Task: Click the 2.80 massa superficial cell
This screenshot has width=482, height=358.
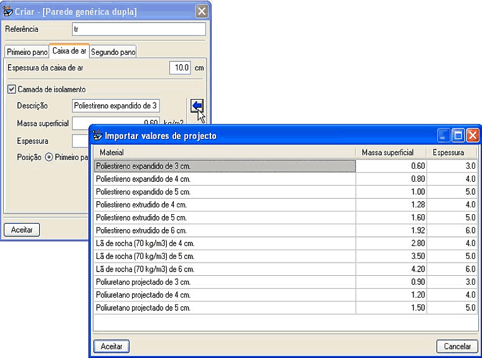Action: [x=391, y=243]
